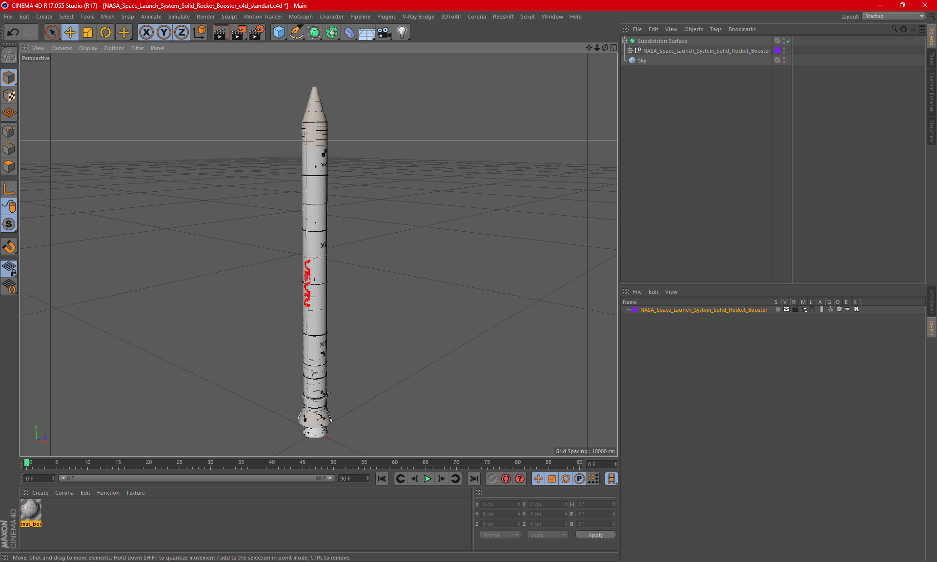The image size is (937, 562).
Task: Expand NASA_Space_Launch_System_Solid_Rocket_Booster object
Action: pyautogui.click(x=630, y=51)
